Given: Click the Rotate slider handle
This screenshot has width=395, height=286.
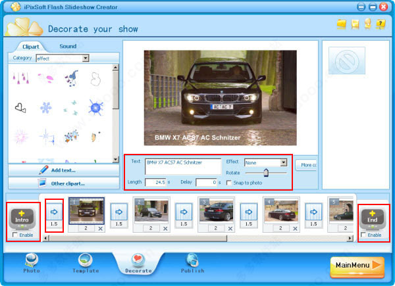Looking at the screenshot, I should pyautogui.click(x=266, y=172).
